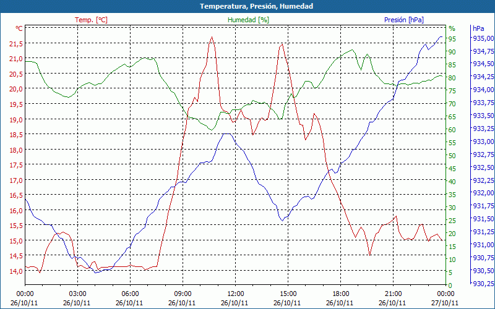The image size is (495, 309).
Task: Click the 21,5 temperature axis value
Action: click(16, 44)
